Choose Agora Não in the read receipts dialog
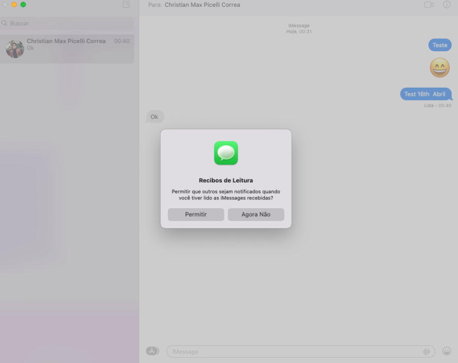Image resolution: width=458 pixels, height=363 pixels. point(256,214)
